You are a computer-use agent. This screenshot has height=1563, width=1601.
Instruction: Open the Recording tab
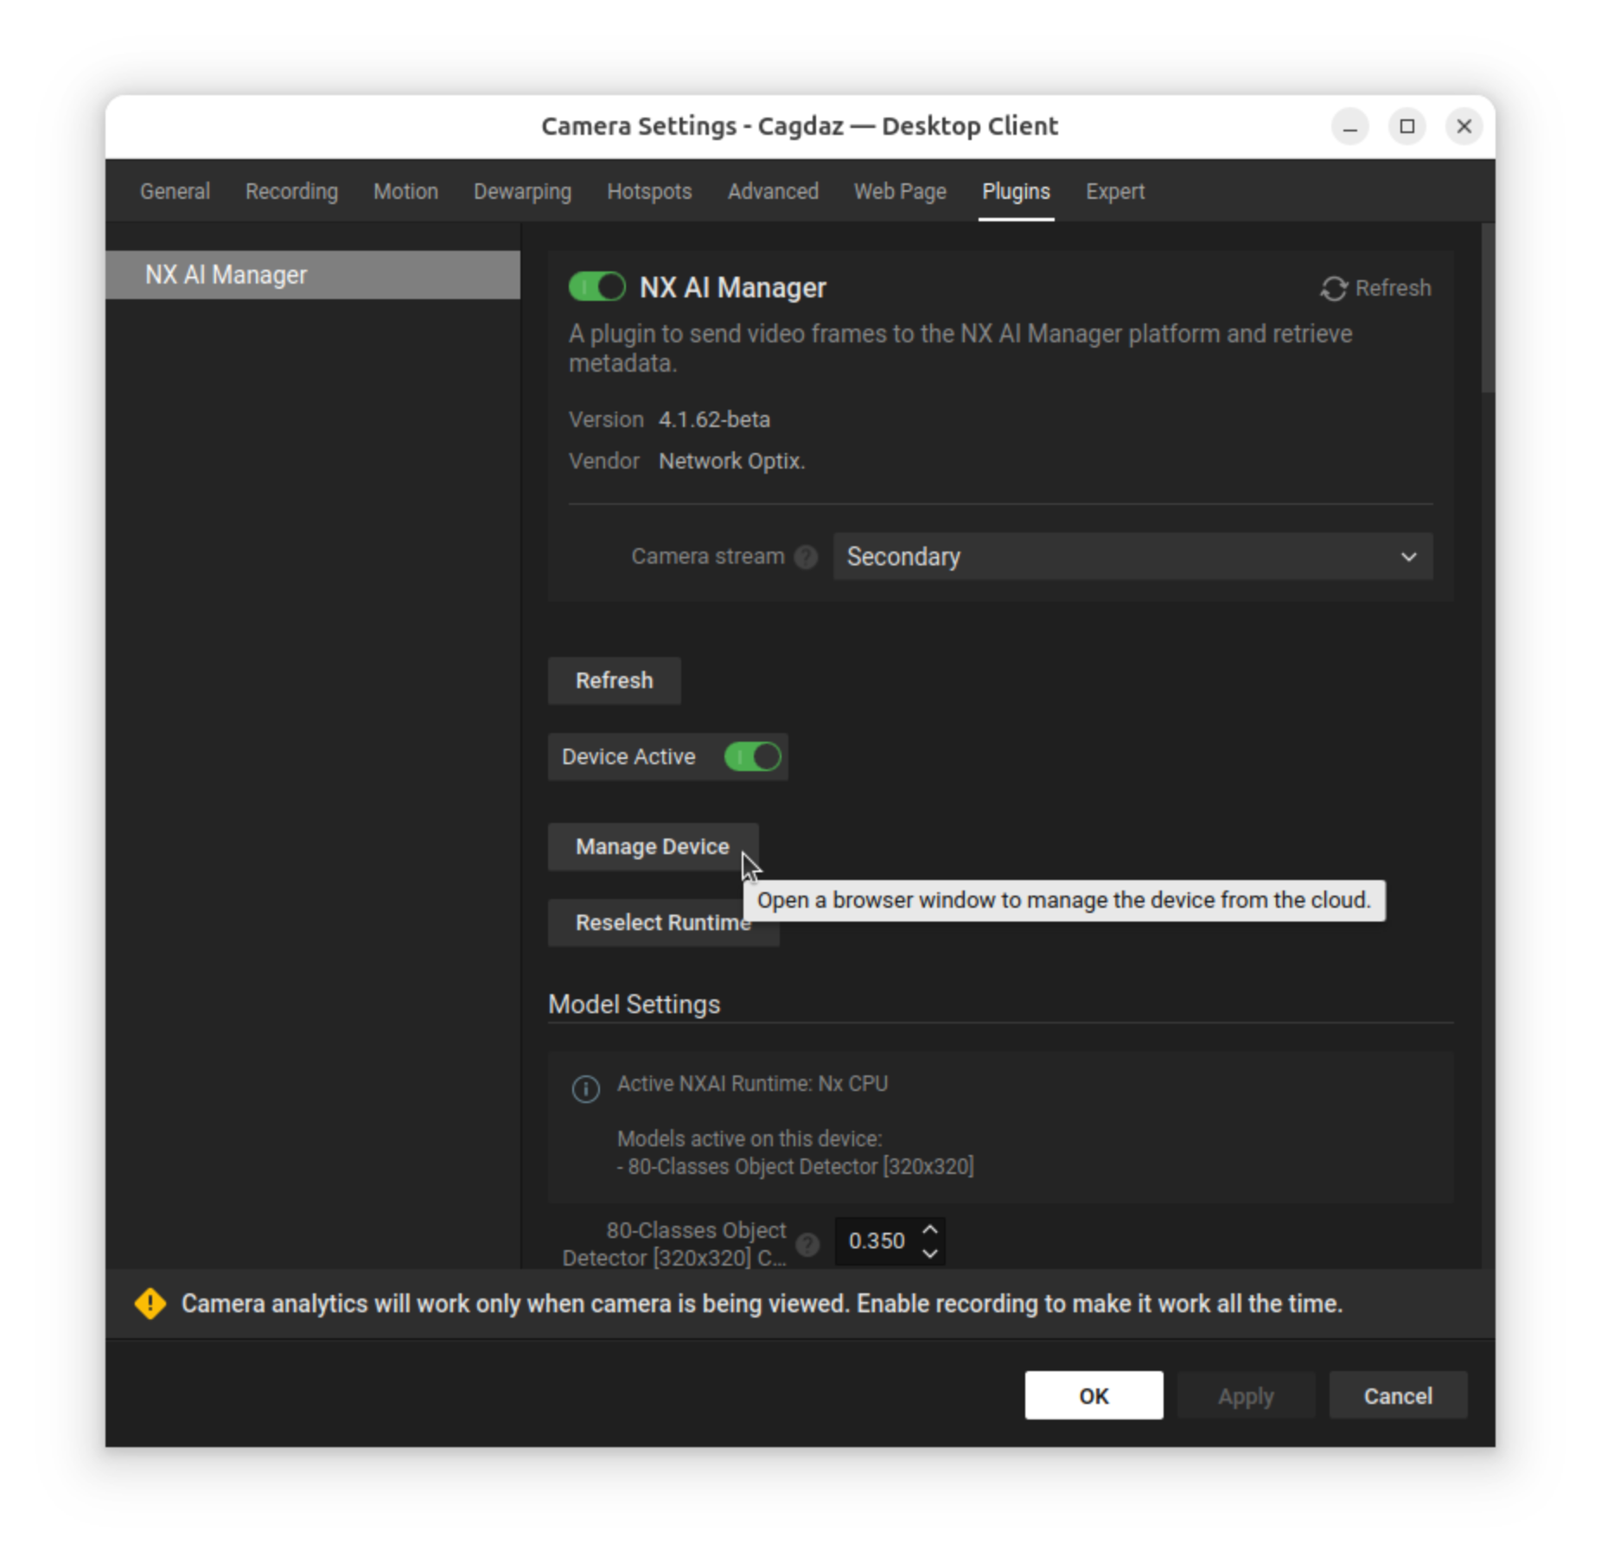point(291,191)
